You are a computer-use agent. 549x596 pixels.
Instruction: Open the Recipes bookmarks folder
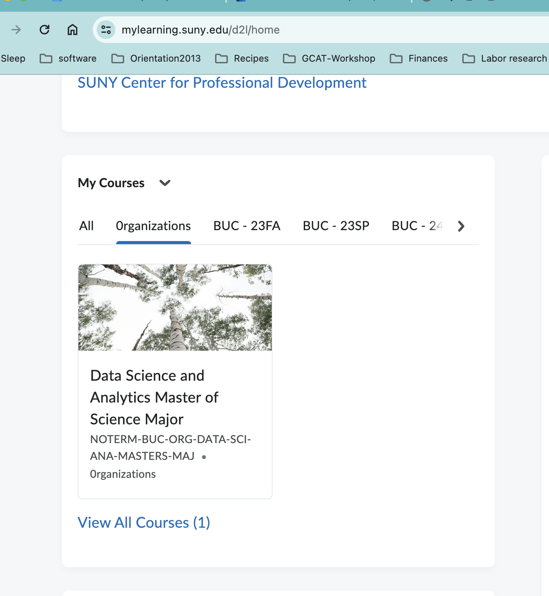pos(242,59)
